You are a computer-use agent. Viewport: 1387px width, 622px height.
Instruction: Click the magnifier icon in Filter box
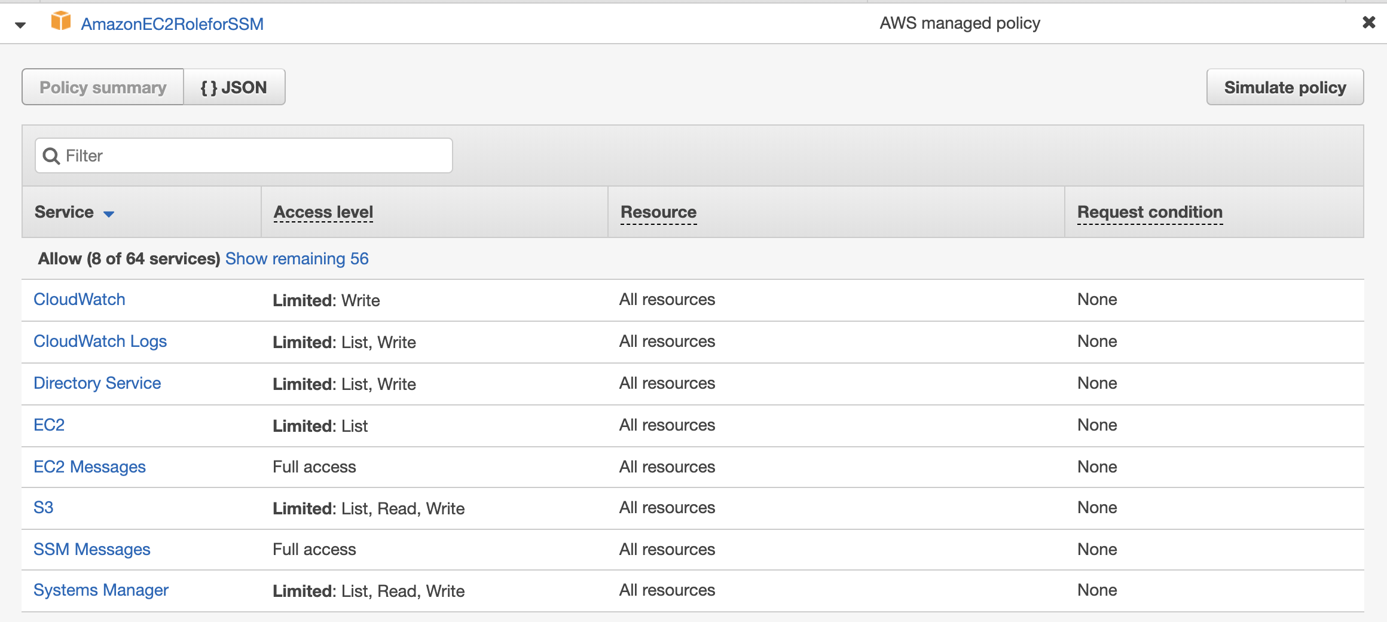(51, 156)
